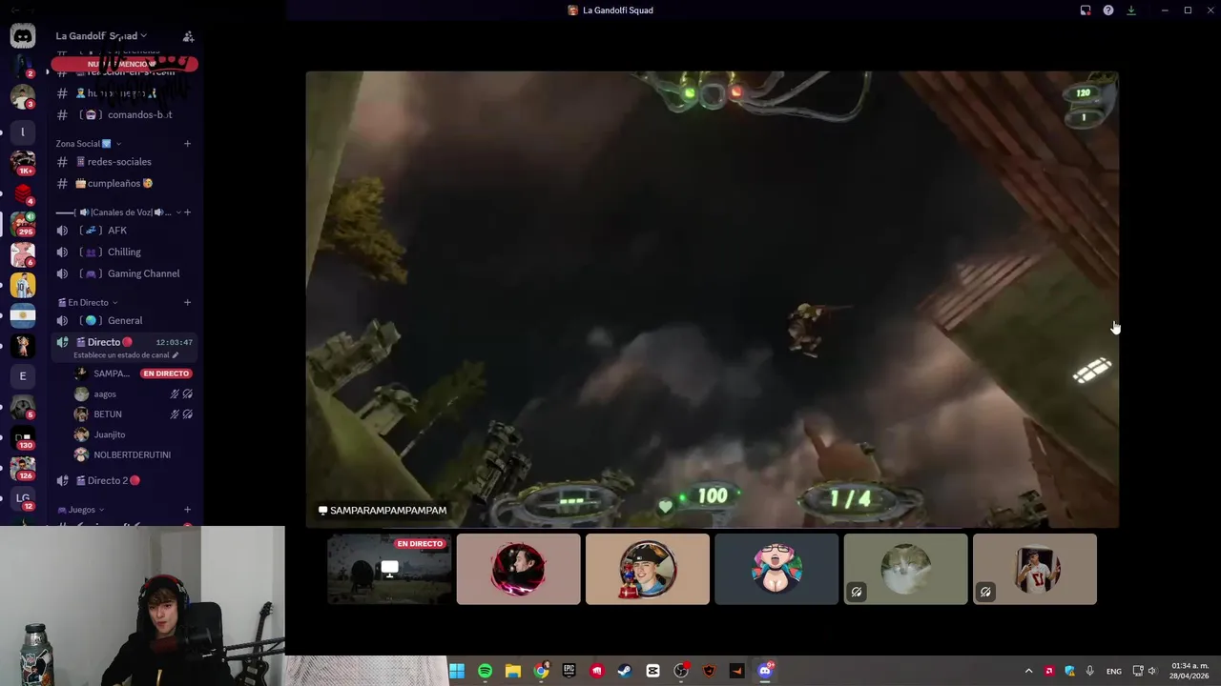
Task: Add channel to Juegos category
Action: 187,510
